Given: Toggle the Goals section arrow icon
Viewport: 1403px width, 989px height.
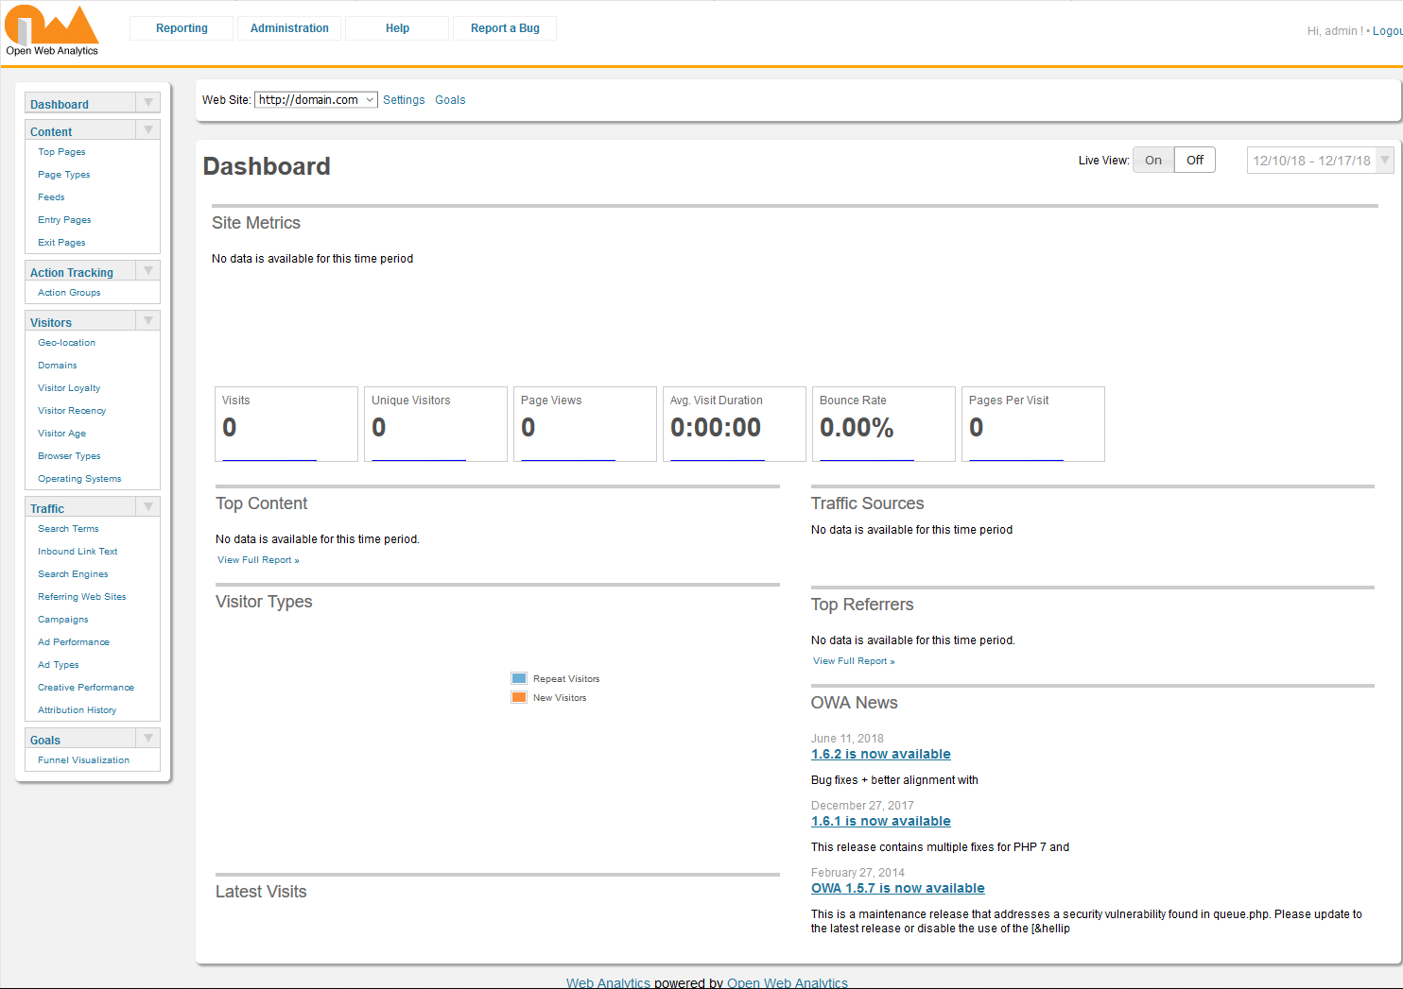Looking at the screenshot, I should click(147, 738).
